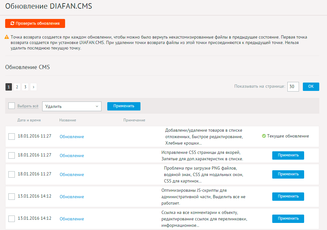Click the note 'Проблема при загрузке PNG файлов'
The height and width of the screenshot is (230, 327).
(204, 174)
